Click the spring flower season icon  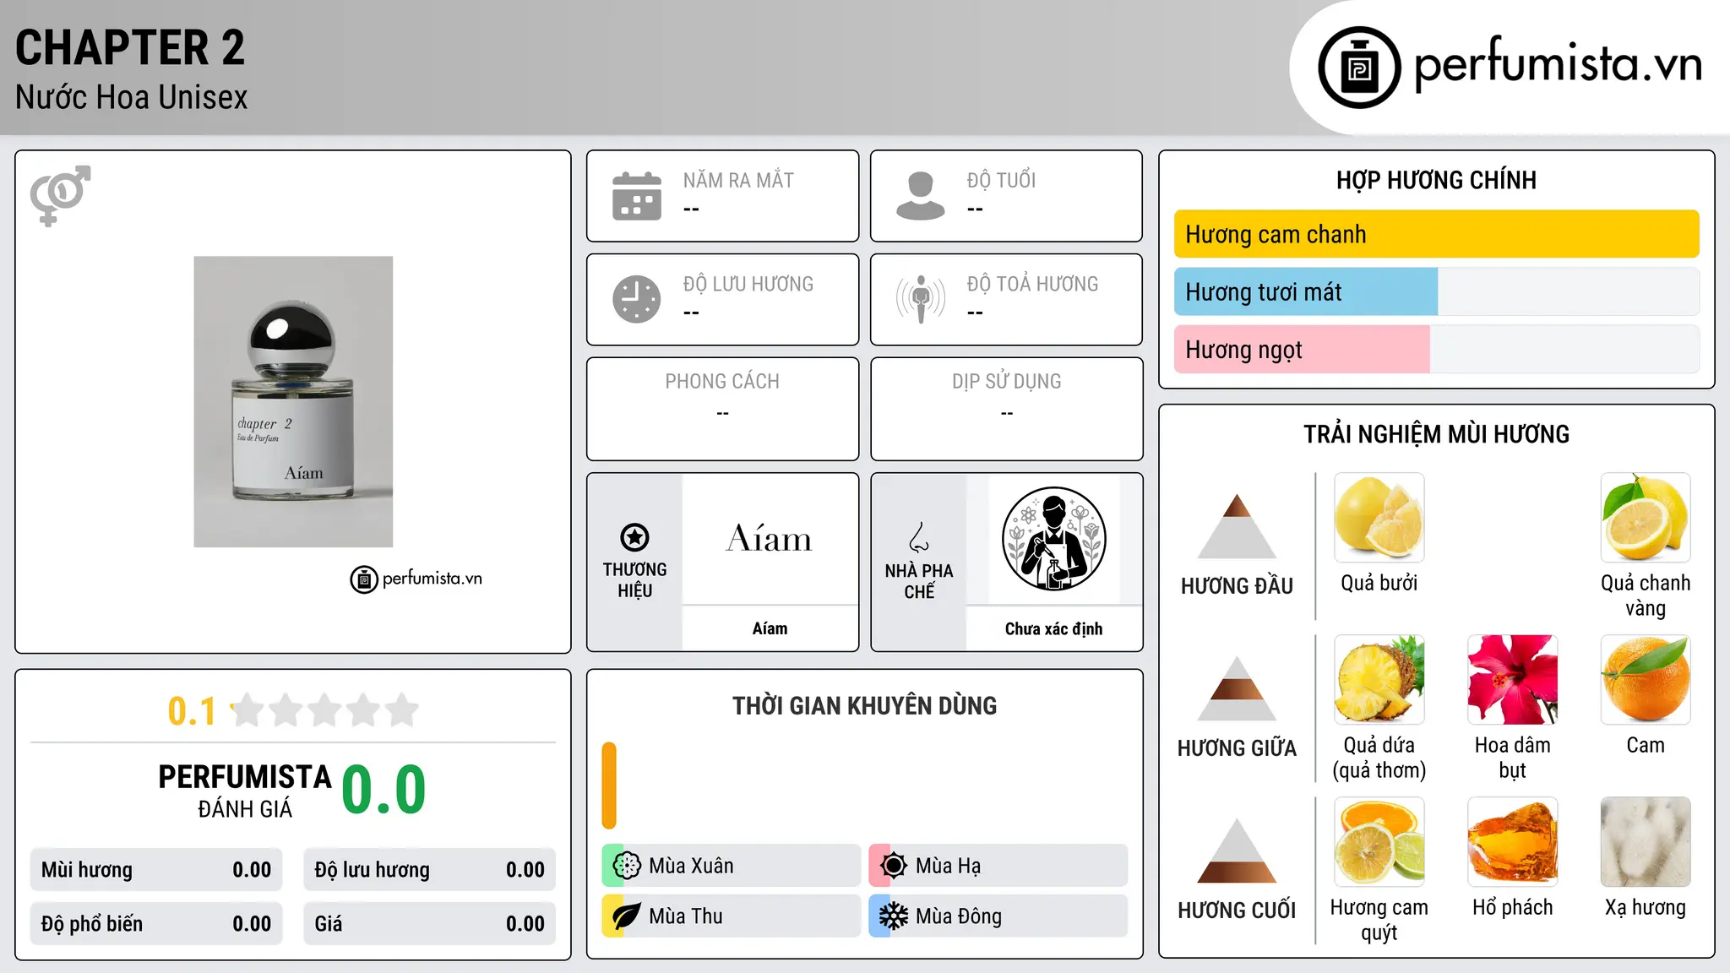tap(627, 866)
